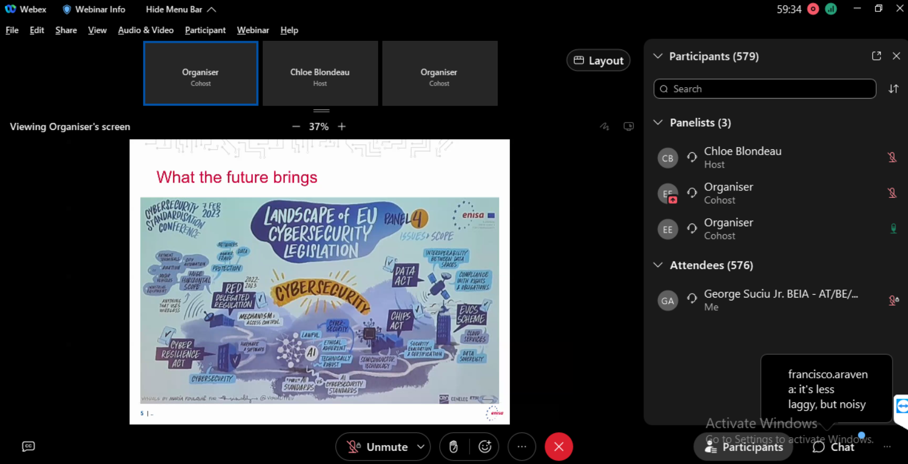Leave the webinar with red X button

pos(559,447)
